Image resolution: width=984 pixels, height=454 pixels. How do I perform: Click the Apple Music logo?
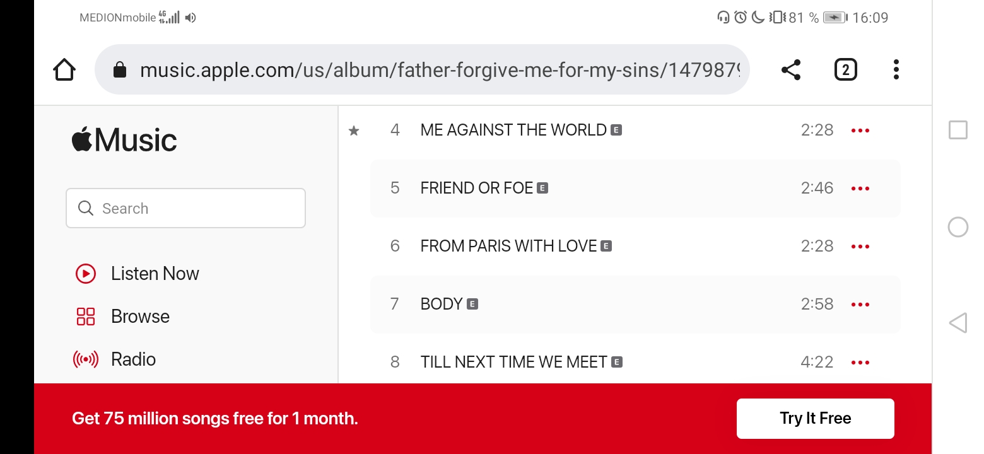pyautogui.click(x=124, y=139)
